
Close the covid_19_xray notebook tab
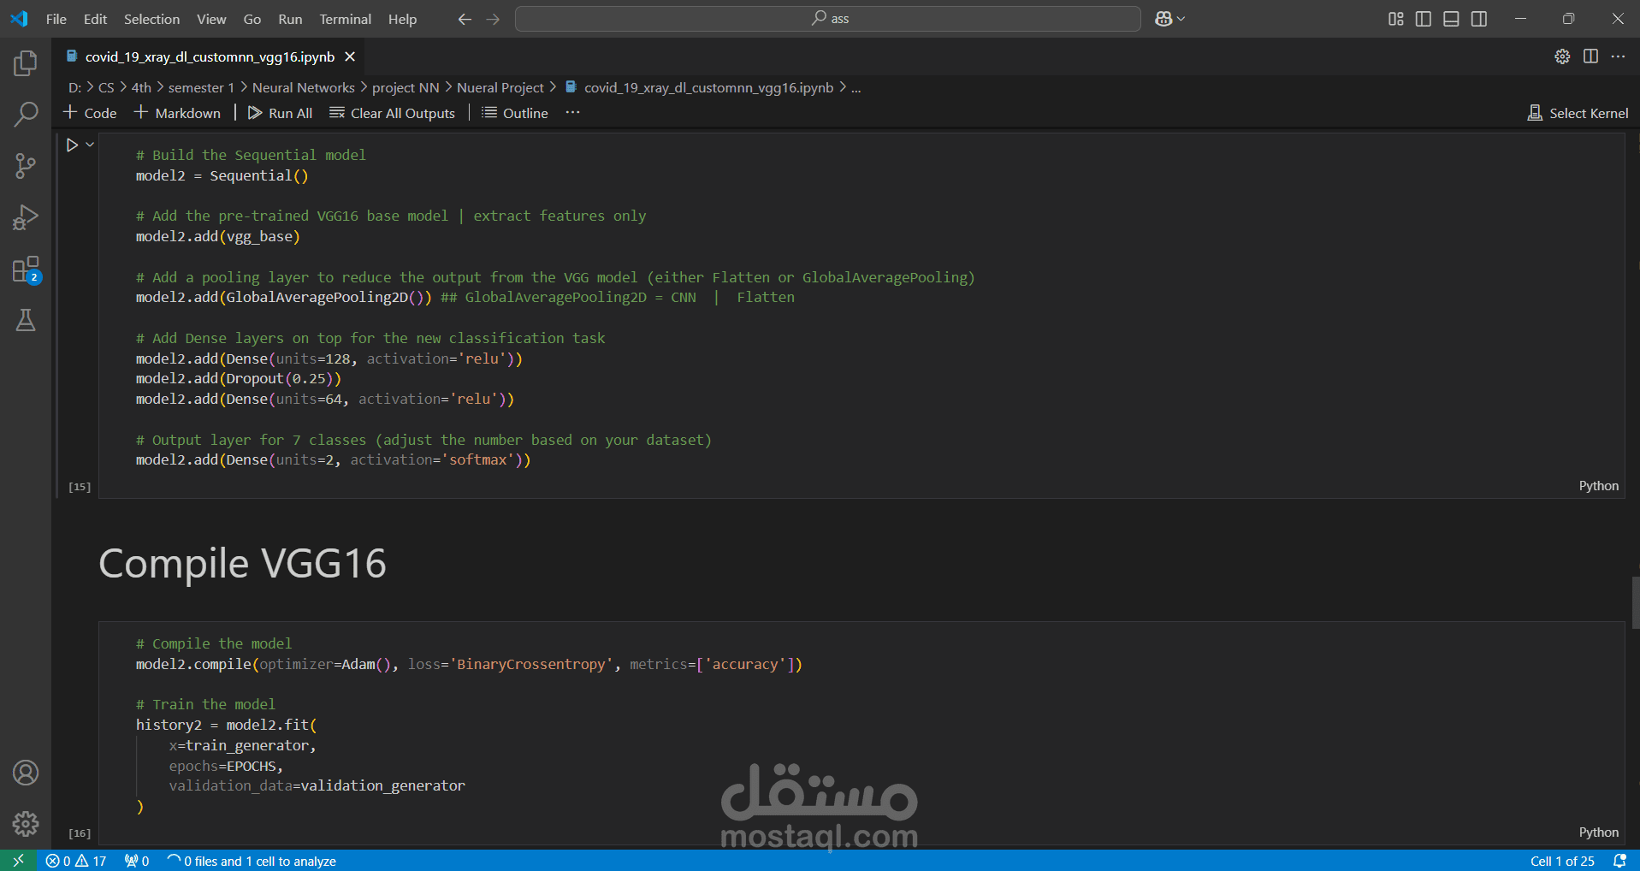pyautogui.click(x=350, y=56)
